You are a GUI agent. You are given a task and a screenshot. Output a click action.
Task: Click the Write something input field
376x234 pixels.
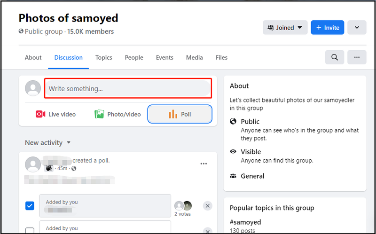point(128,88)
